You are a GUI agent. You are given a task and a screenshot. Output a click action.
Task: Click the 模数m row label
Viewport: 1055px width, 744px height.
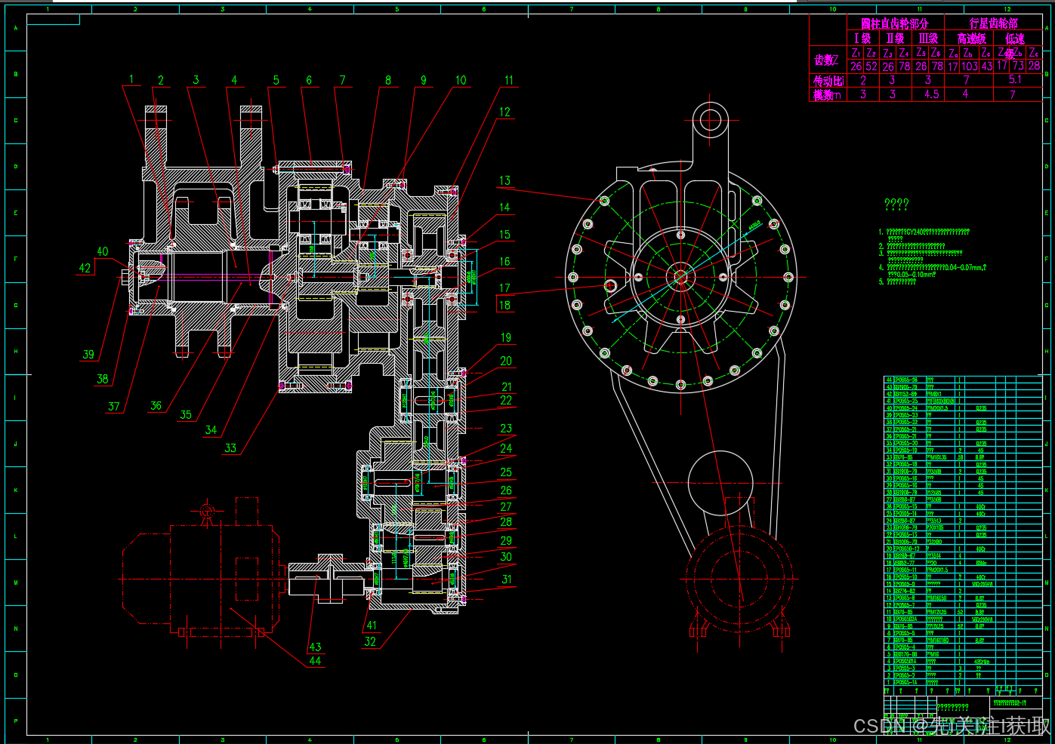[x=827, y=95]
